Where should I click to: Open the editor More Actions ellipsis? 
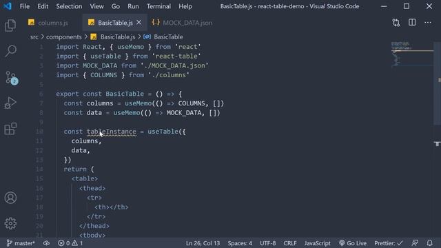pyautogui.click(x=428, y=23)
